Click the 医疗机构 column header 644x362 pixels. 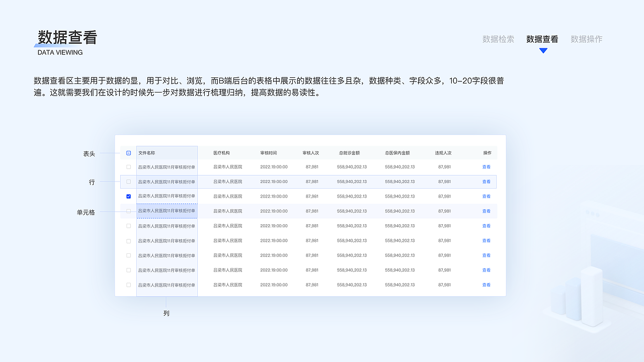pyautogui.click(x=222, y=153)
